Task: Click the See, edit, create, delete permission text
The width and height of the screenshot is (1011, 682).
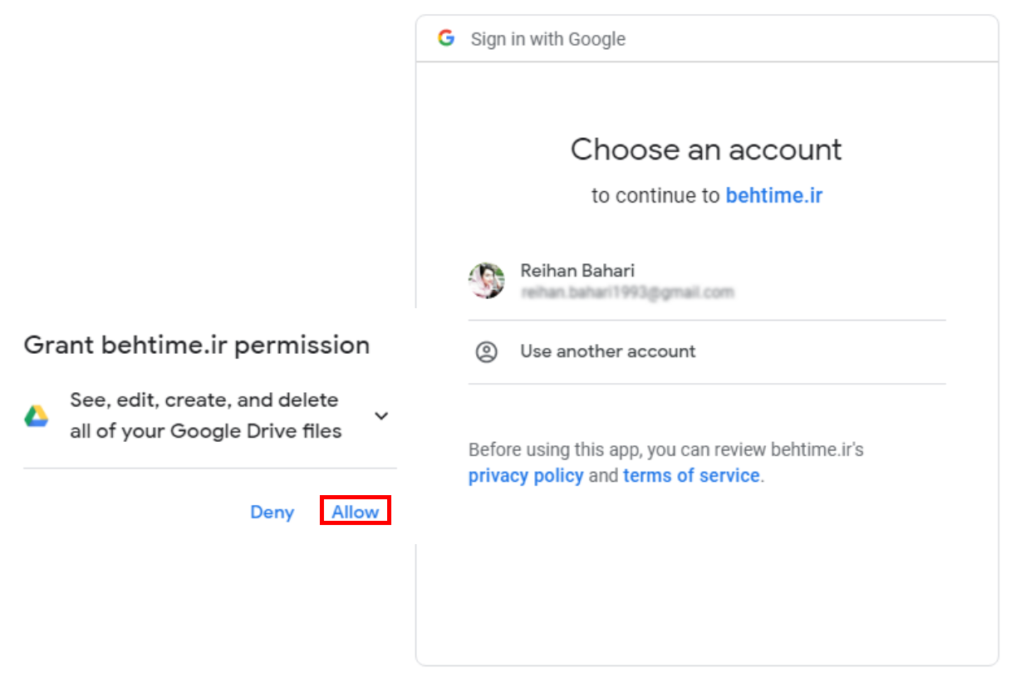Action: click(x=204, y=400)
